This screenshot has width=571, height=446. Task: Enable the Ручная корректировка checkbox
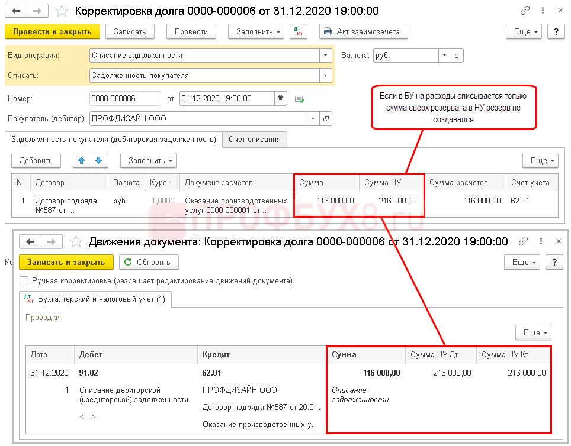point(24,281)
